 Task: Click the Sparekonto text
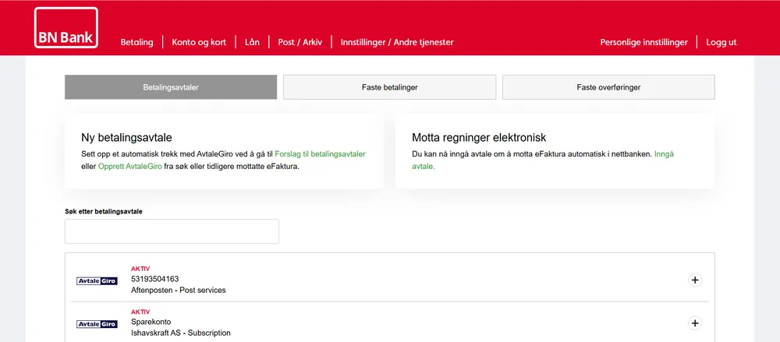(151, 322)
